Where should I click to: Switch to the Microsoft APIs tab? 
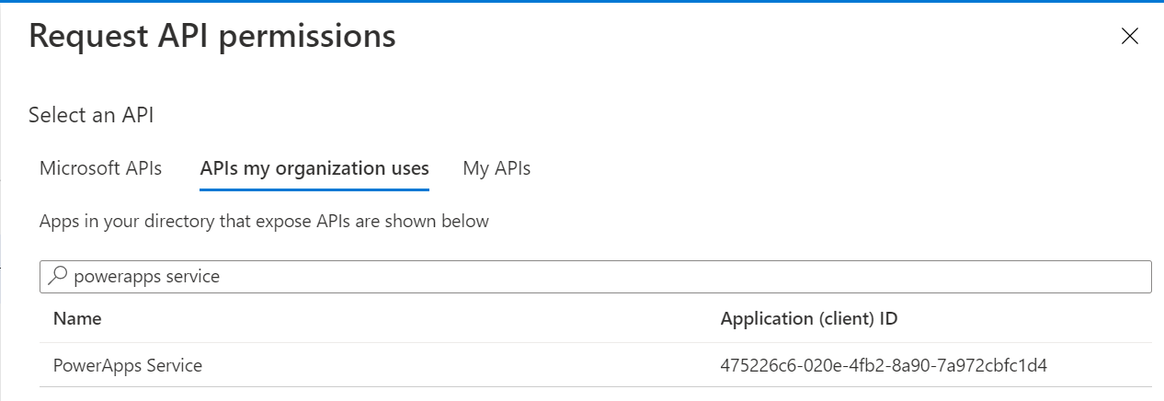click(x=100, y=168)
